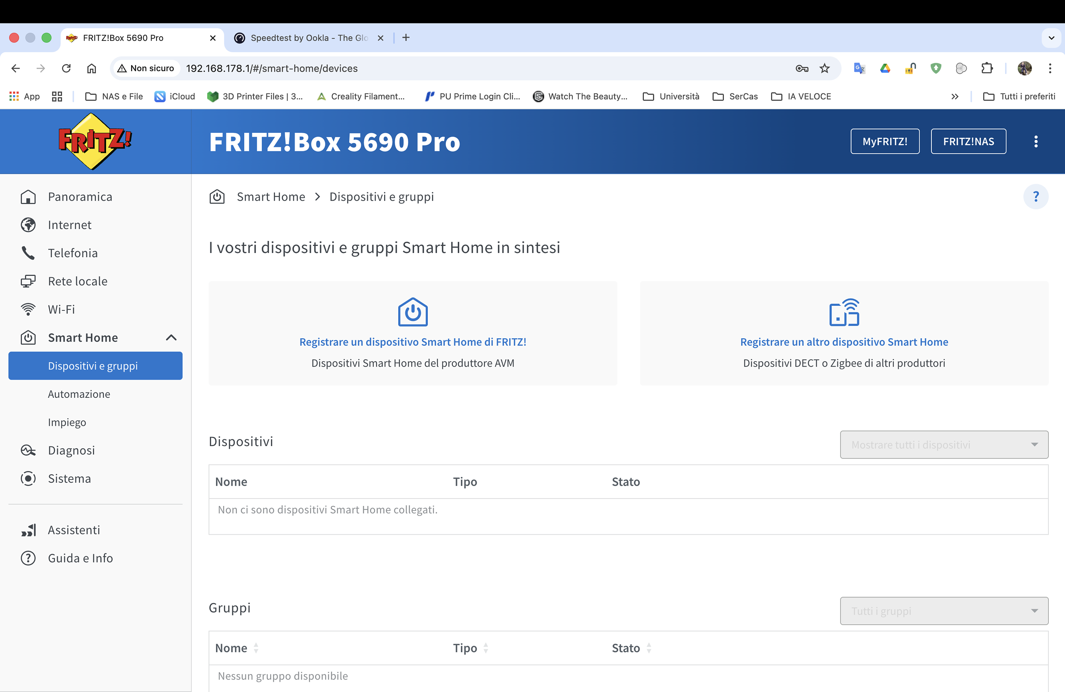Click the bookmark star icon
The width and height of the screenshot is (1065, 692).
pyautogui.click(x=824, y=68)
